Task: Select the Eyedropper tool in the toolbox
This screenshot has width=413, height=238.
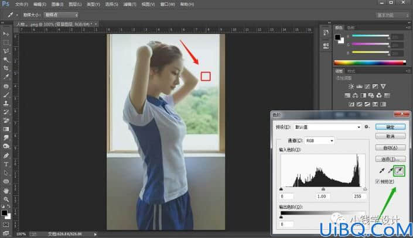Action: (x=6, y=77)
